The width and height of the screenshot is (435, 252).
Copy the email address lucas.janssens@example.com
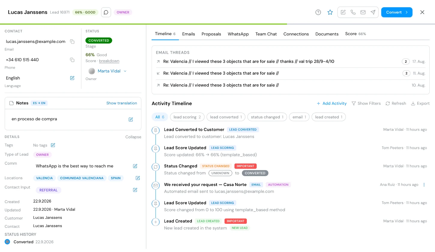(x=72, y=42)
